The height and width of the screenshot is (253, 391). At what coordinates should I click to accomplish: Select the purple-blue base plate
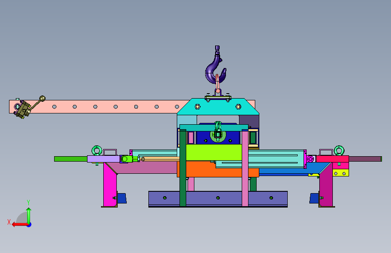point(218,199)
